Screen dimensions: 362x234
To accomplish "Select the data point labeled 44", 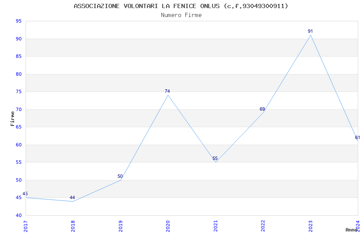I will (72, 197).
